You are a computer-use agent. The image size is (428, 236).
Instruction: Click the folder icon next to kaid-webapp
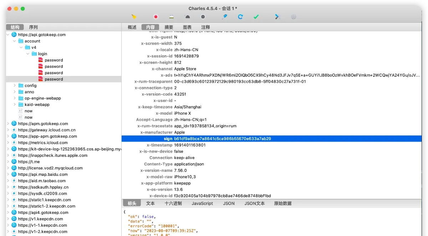[x=21, y=104]
